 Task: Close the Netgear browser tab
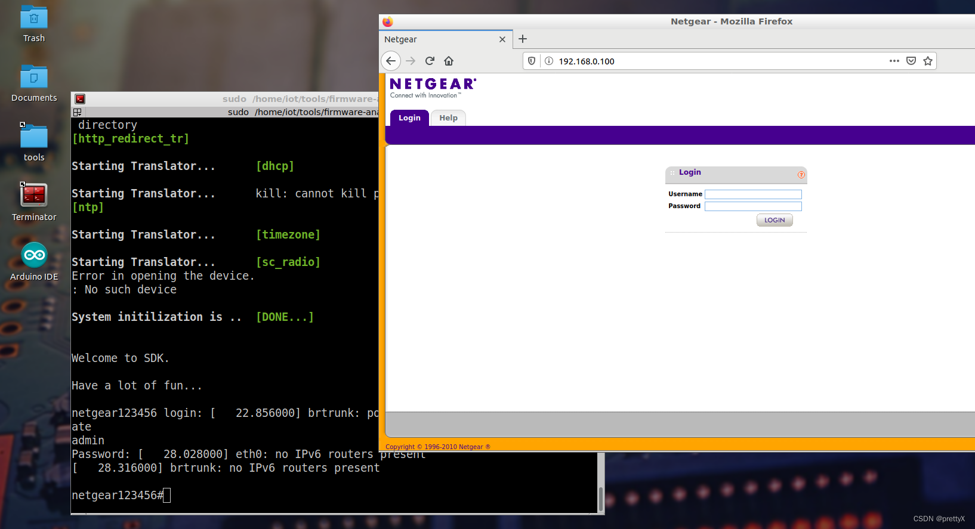(502, 39)
